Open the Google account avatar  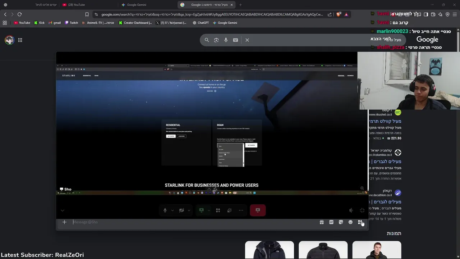(9, 40)
